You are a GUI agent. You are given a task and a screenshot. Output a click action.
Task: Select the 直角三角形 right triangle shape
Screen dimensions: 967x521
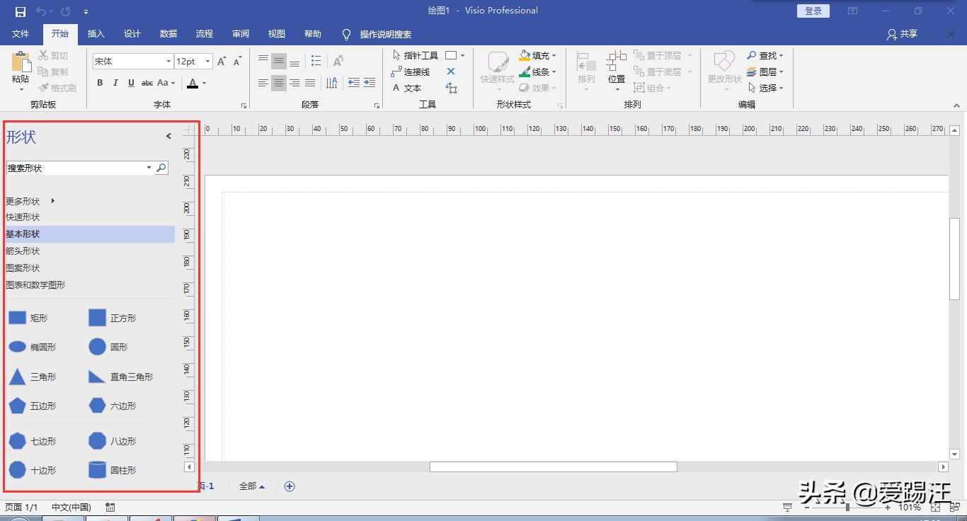coord(120,377)
